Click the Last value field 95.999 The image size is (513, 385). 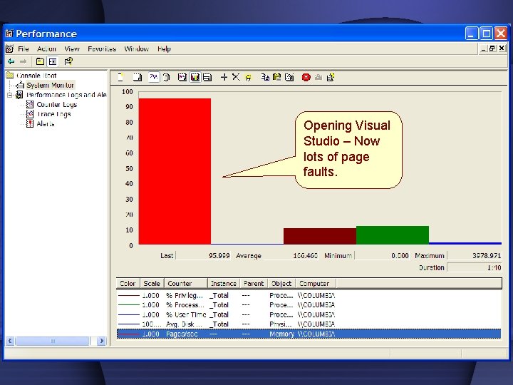pos(203,255)
